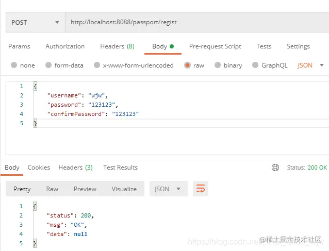
Task: Open the response Cookies tab
Action: point(39,168)
